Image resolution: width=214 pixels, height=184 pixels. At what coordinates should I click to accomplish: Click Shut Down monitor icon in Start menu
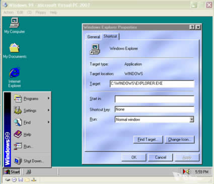coord(18,161)
